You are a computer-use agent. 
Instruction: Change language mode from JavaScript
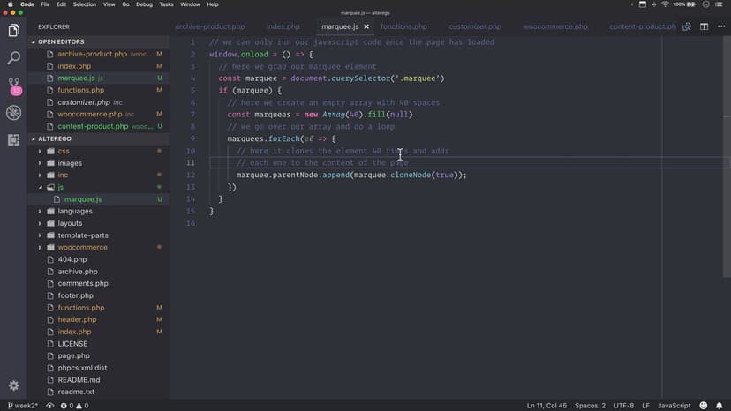674,406
